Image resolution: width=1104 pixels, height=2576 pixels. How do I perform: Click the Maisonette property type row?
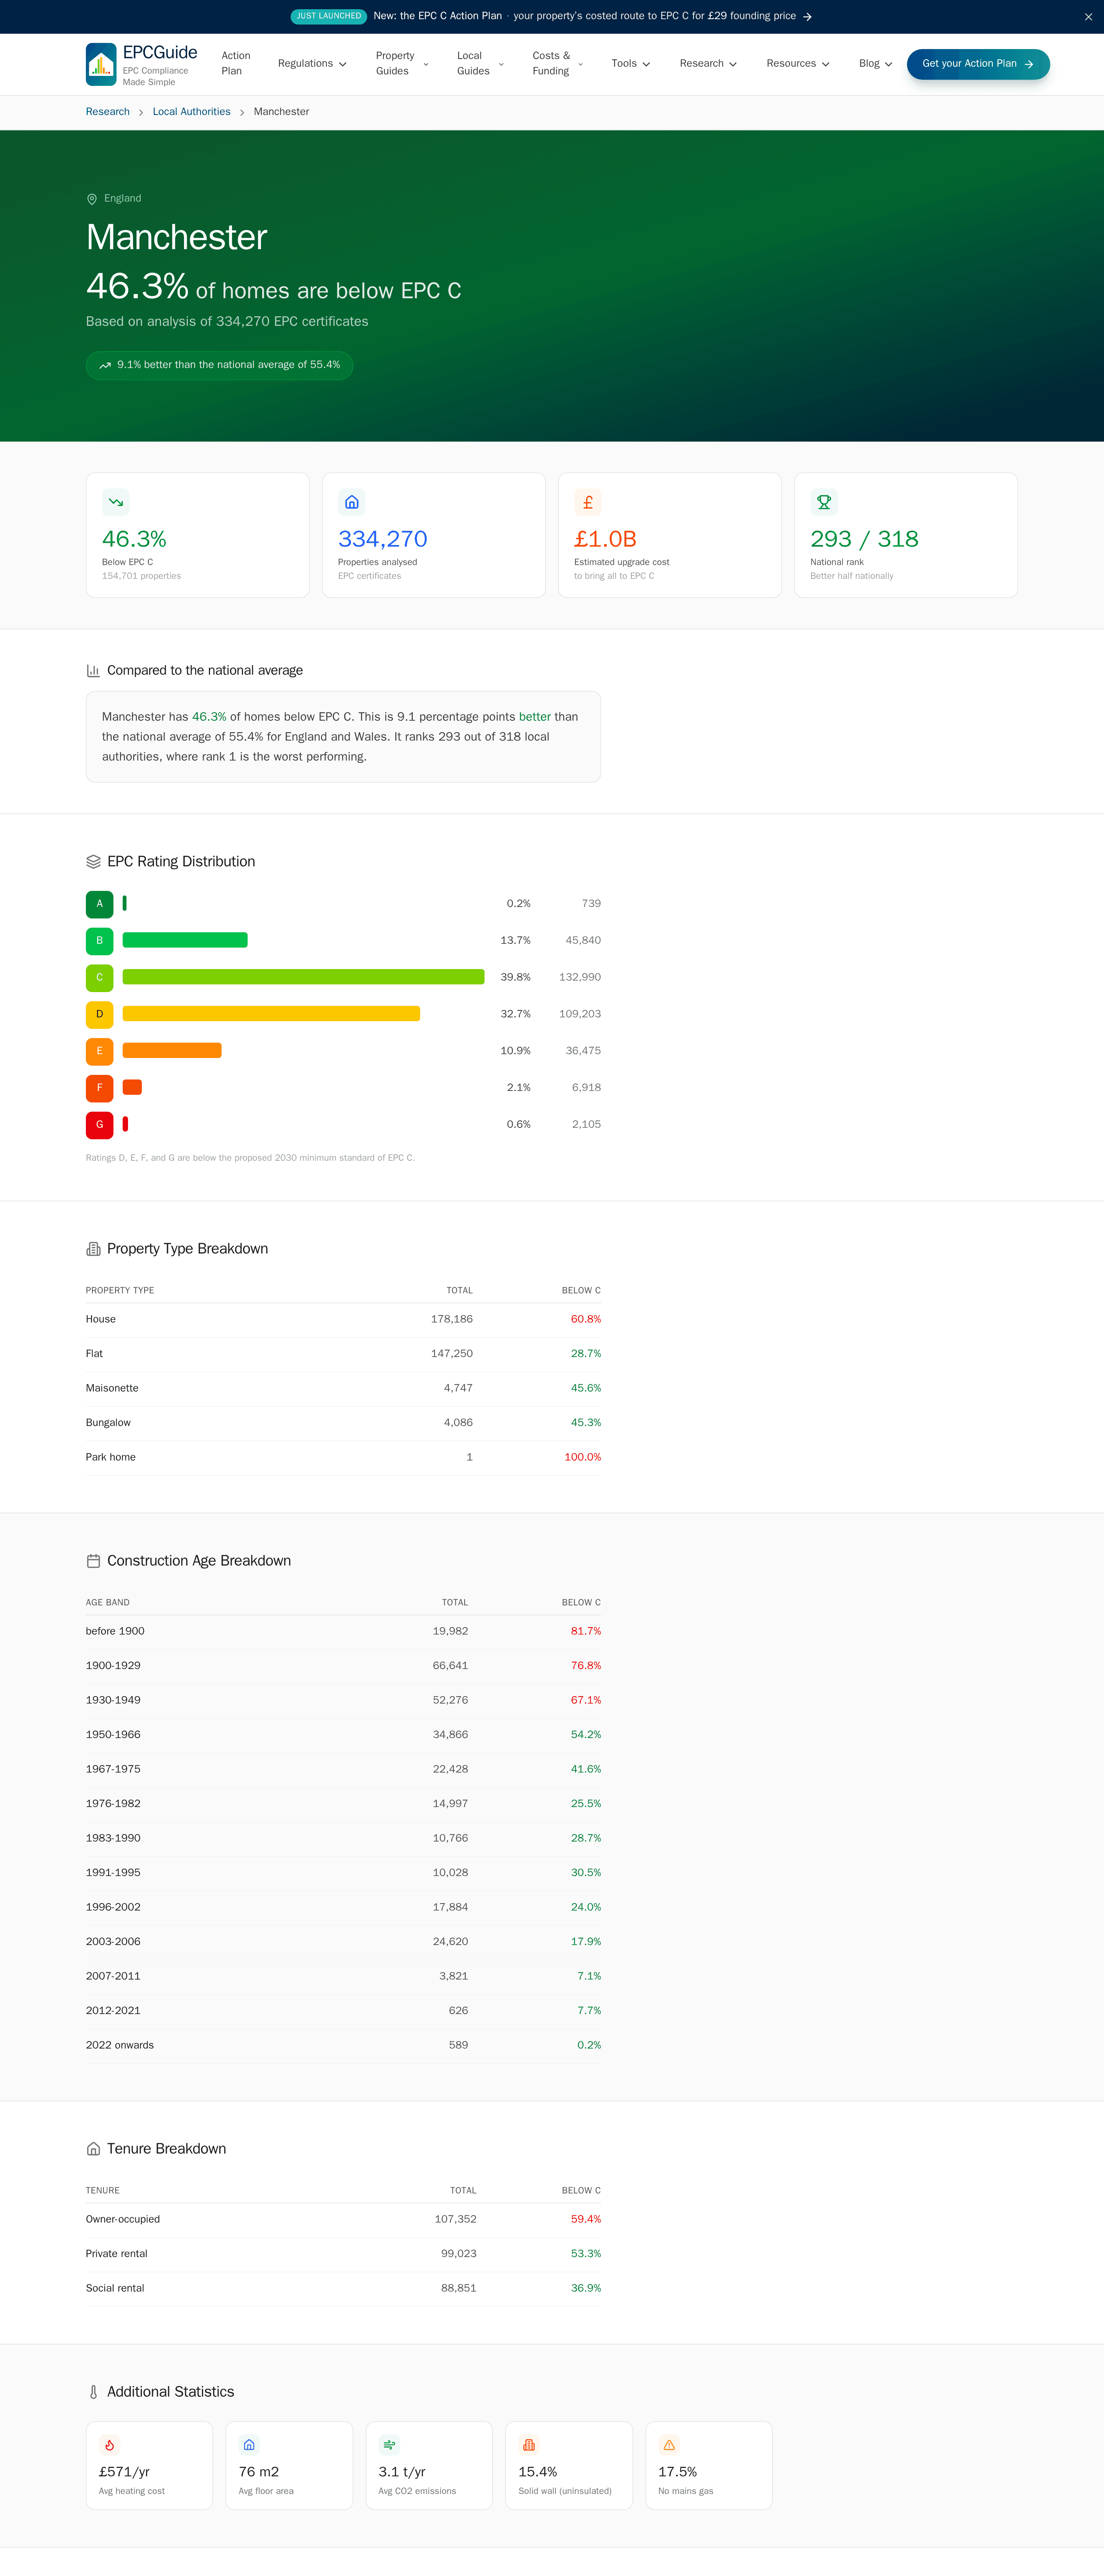click(343, 1389)
